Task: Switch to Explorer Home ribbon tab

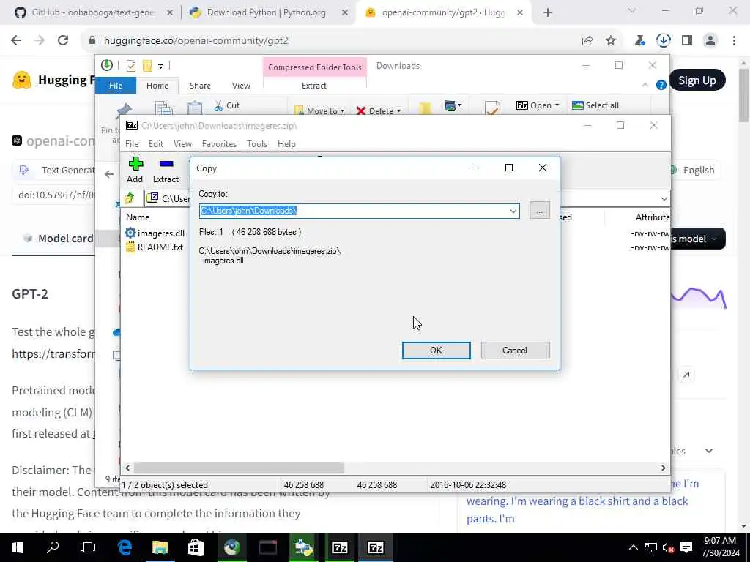Action: [157, 86]
